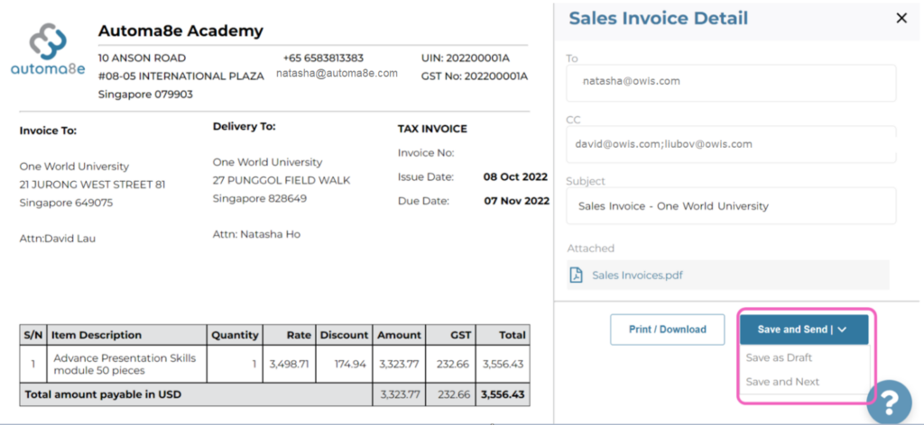Click the Due Date value 07 Nov 2022
The height and width of the screenshot is (425, 924).
[516, 201]
